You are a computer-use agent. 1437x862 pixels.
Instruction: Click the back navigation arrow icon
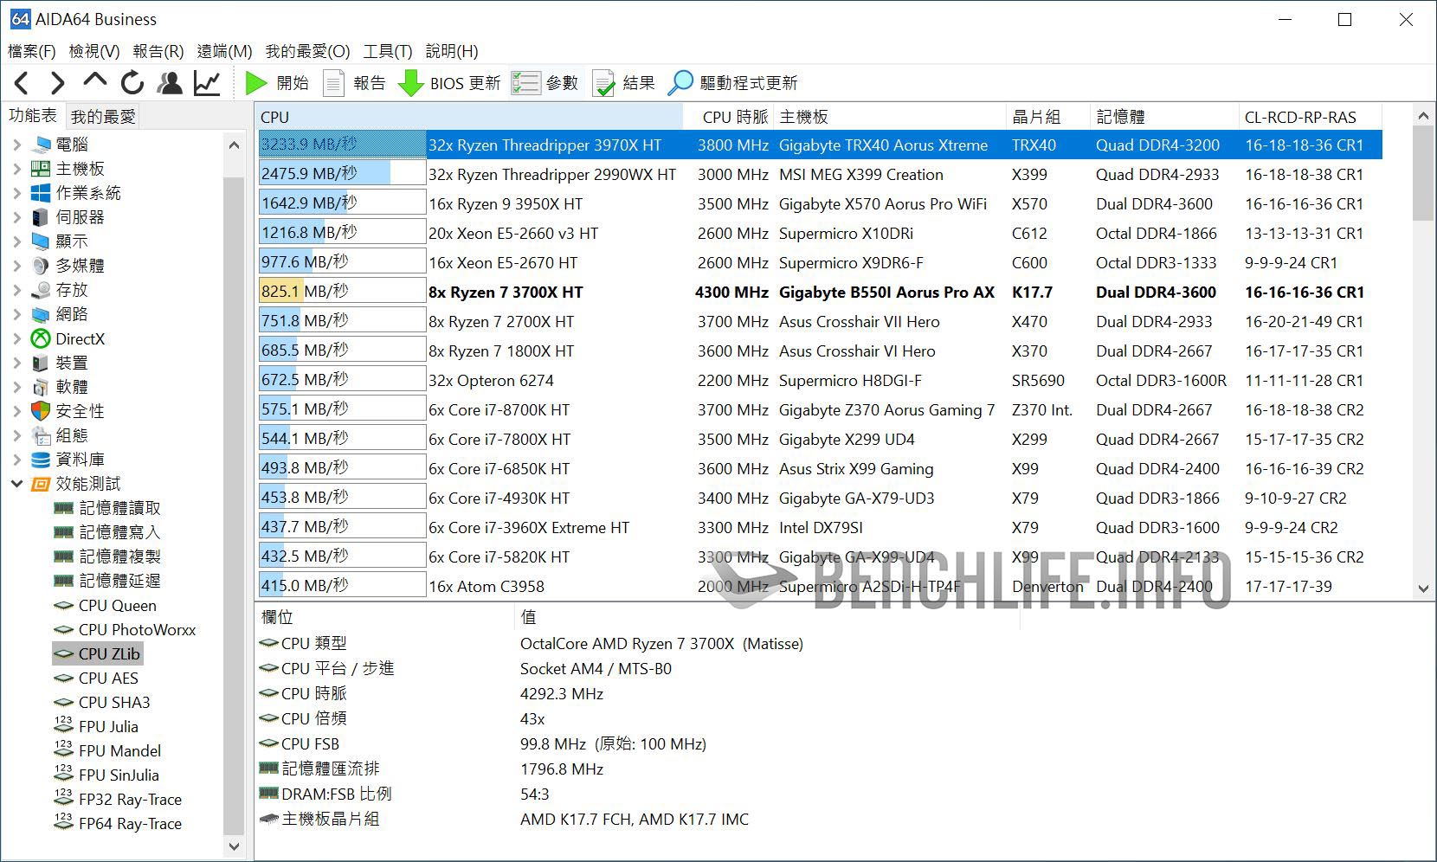(x=23, y=83)
